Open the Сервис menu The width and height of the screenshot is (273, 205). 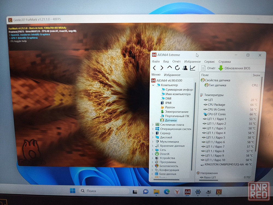click(x=209, y=62)
